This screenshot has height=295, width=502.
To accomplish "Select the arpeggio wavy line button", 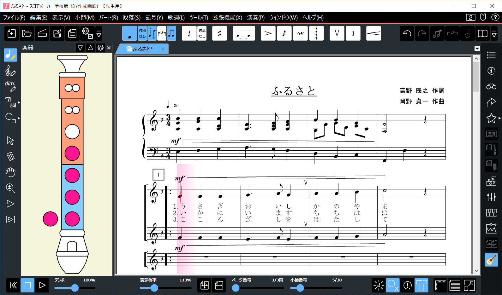I will (316, 33).
